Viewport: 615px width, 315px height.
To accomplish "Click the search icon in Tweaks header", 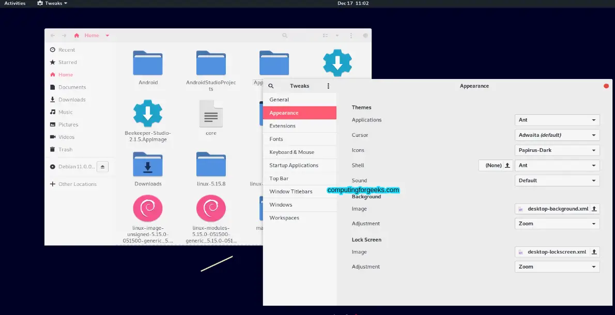I will pos(271,85).
